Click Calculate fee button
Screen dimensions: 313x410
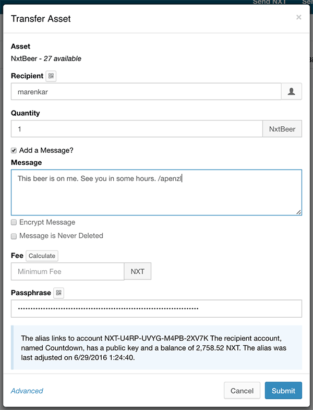point(42,256)
